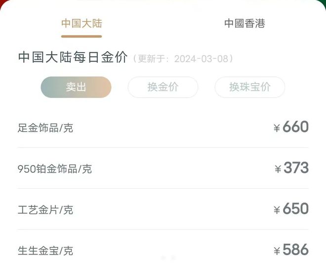The height and width of the screenshot is (266, 326).
Task: Select the 卖出 price toggle
Action: 76,87
